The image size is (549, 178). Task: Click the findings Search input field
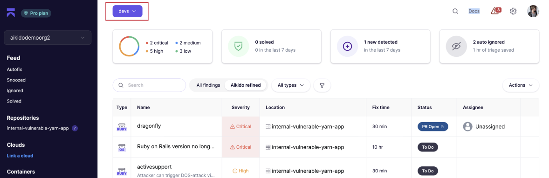coord(149,85)
